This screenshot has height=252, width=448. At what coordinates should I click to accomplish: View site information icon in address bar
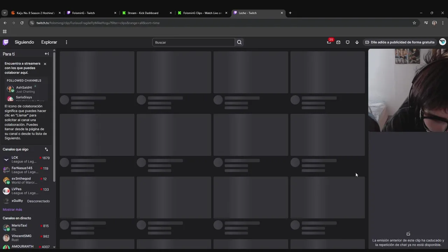(x=32, y=23)
